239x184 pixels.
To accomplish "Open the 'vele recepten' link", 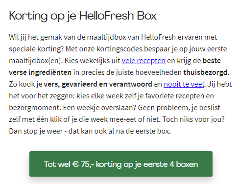I will 143,61.
